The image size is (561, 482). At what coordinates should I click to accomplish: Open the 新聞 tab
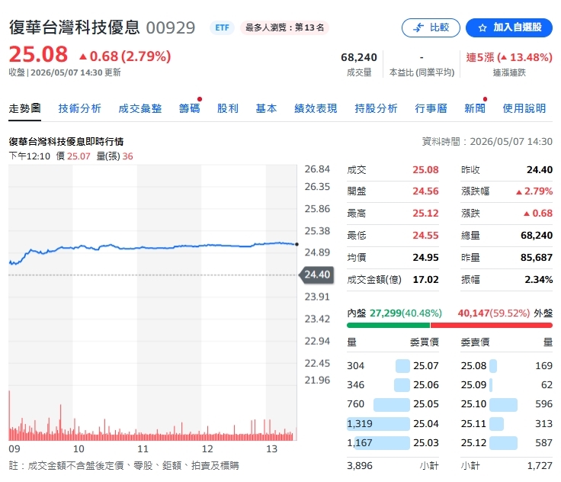(475, 108)
